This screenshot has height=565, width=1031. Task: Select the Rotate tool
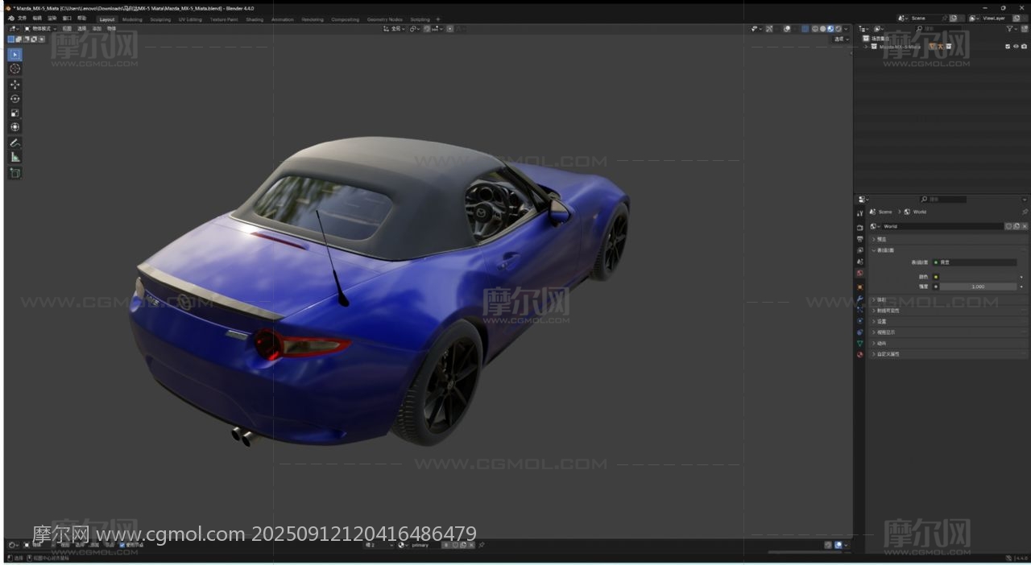click(x=14, y=98)
